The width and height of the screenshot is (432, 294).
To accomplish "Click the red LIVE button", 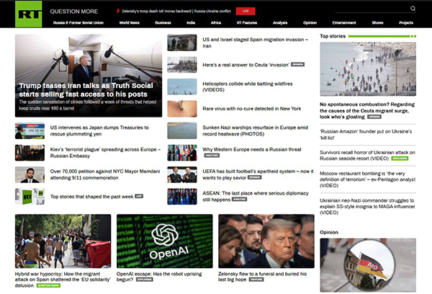I will click(x=246, y=11).
